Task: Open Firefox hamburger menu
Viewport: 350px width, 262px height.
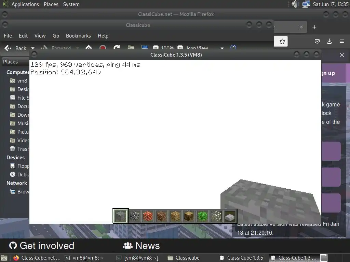Action: (x=341, y=41)
